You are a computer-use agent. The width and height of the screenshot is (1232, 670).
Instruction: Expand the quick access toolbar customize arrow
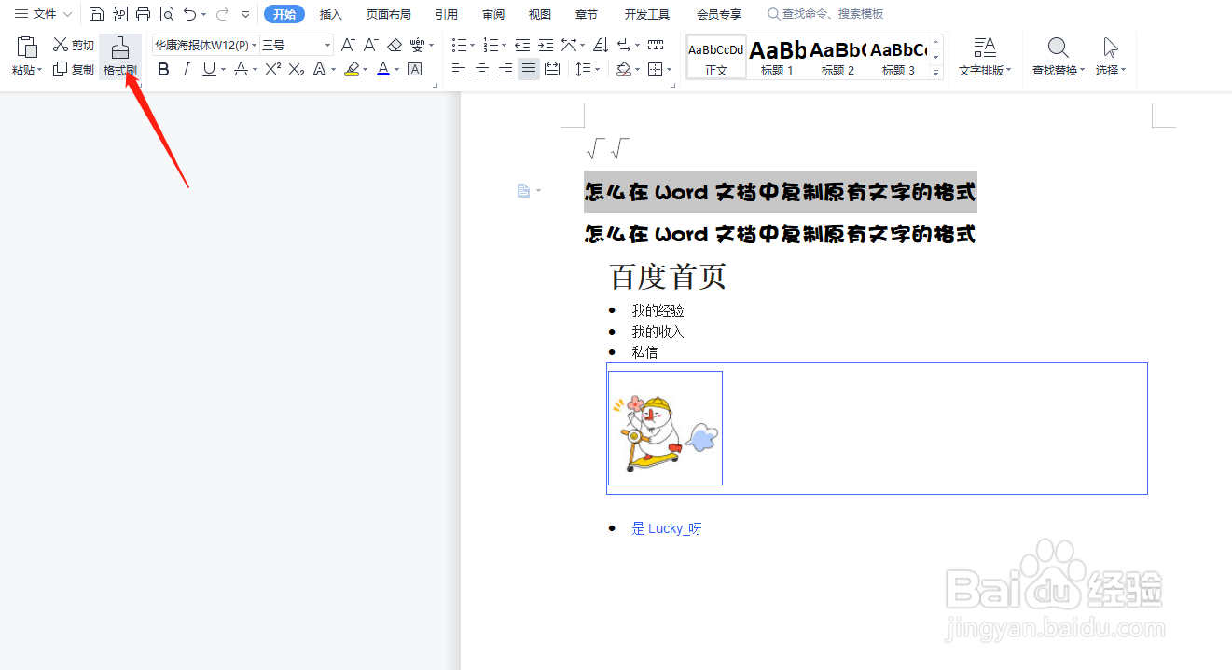(x=245, y=15)
